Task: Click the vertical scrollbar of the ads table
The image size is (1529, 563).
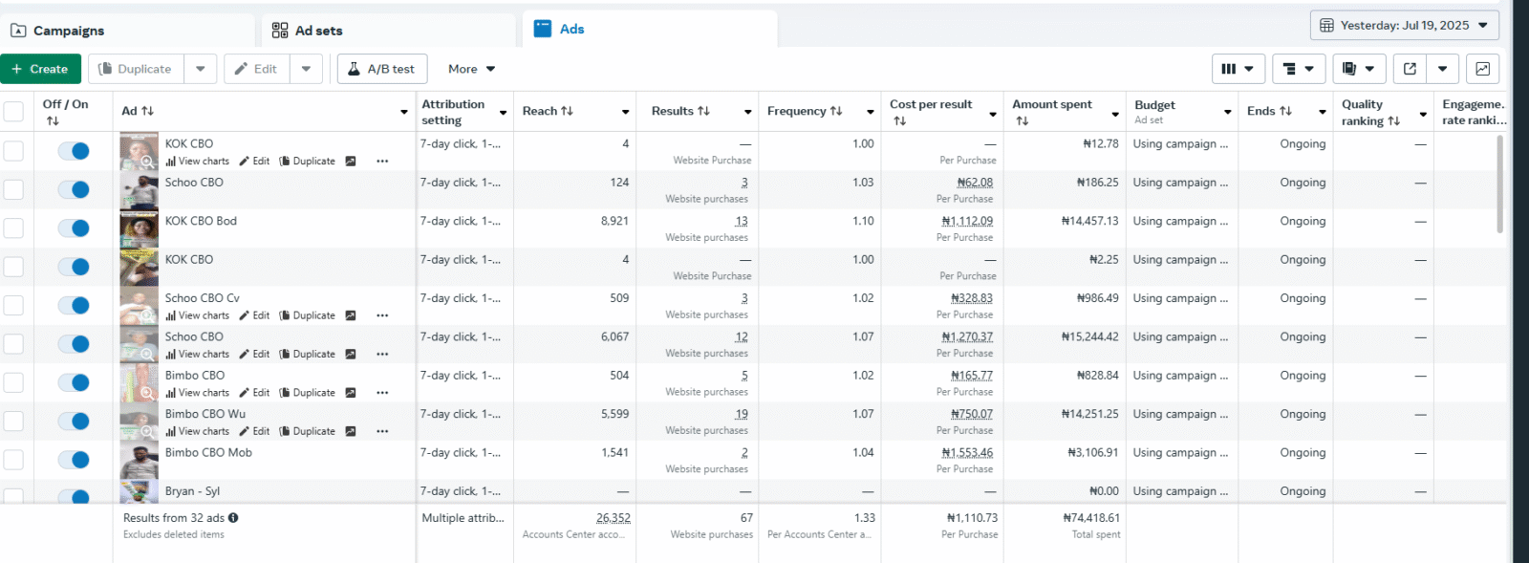Action: [x=1499, y=184]
